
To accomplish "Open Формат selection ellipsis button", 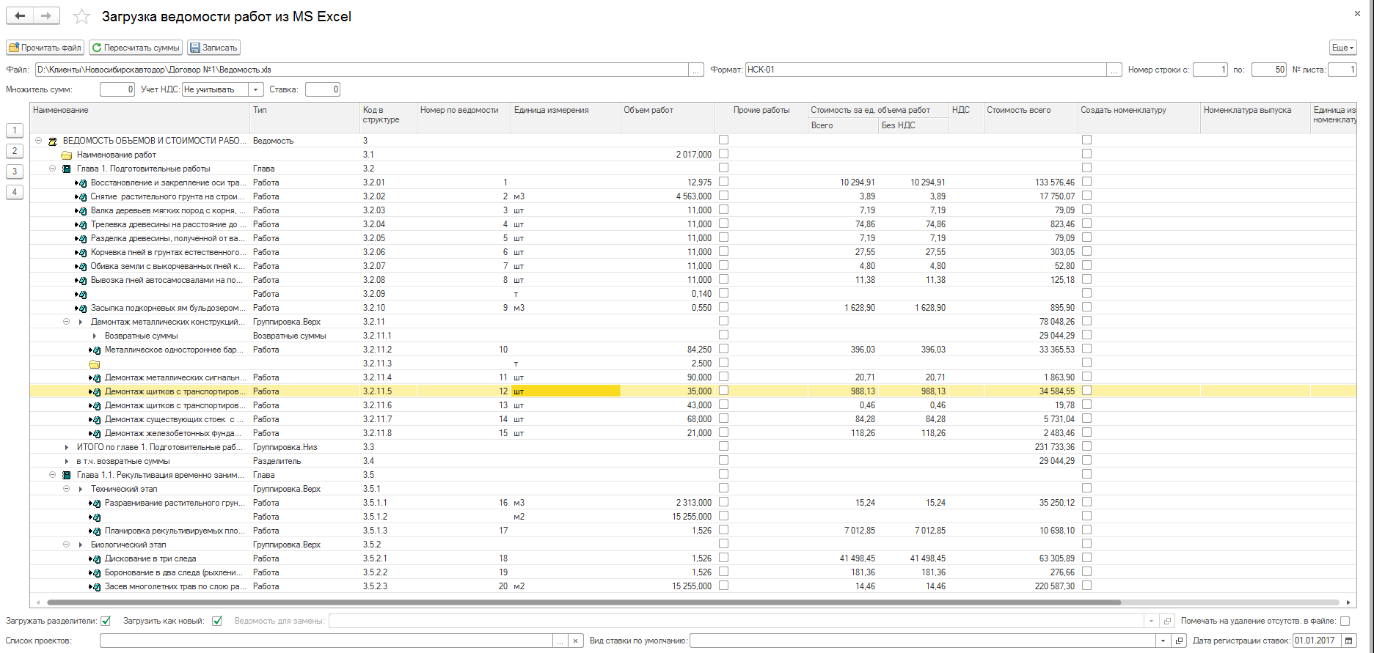I will pyautogui.click(x=1114, y=70).
